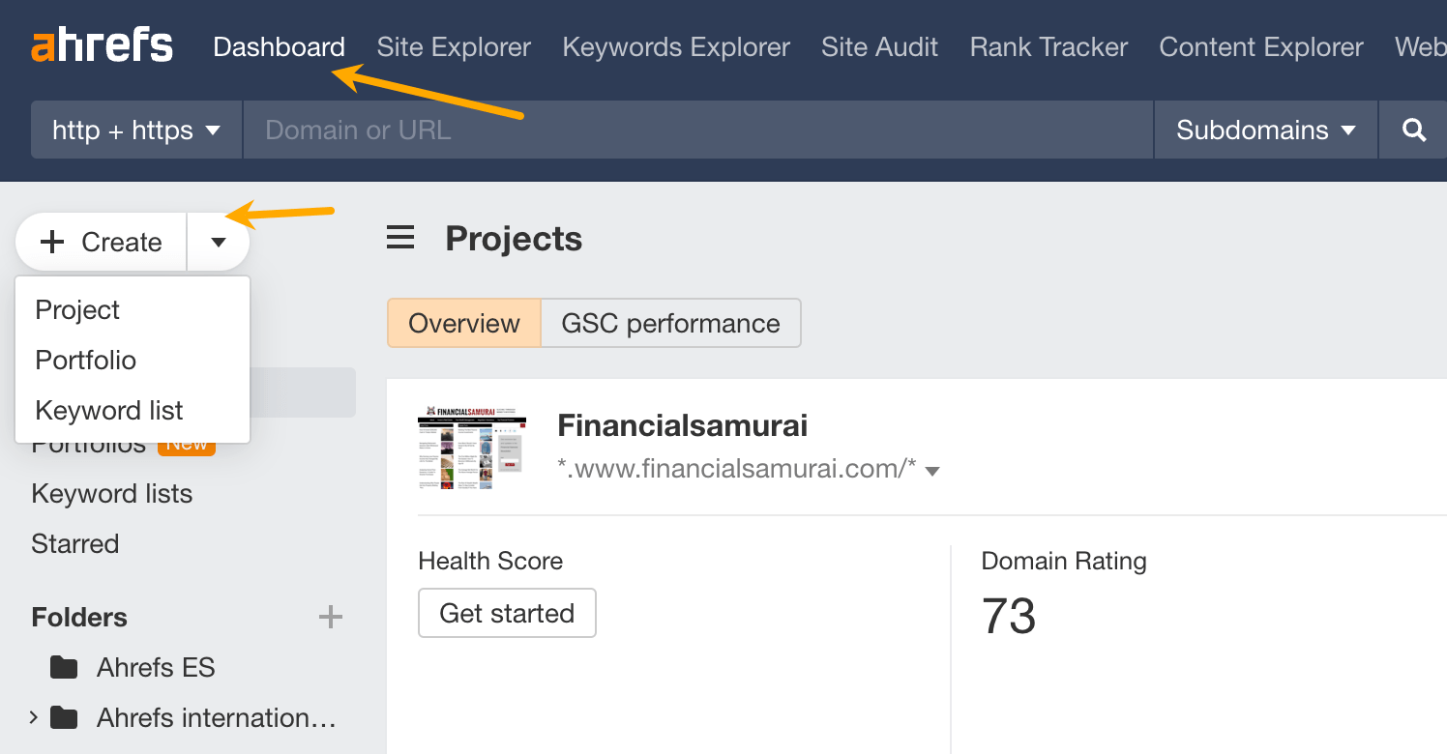
Task: Click the search magnifier icon
Action: click(1413, 130)
